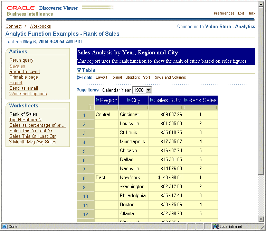
Task: Collapse the Table section triangle
Action: pos(79,71)
